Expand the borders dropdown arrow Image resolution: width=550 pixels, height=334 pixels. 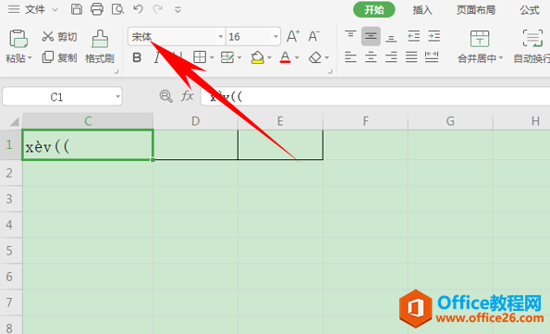click(212, 57)
